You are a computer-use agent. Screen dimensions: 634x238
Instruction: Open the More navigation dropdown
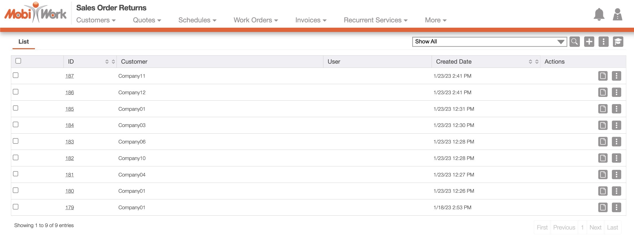[435, 20]
